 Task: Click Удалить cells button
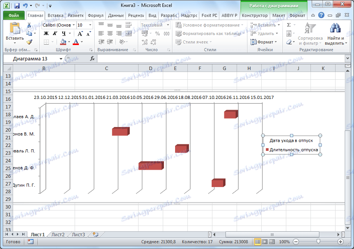coord(264,33)
